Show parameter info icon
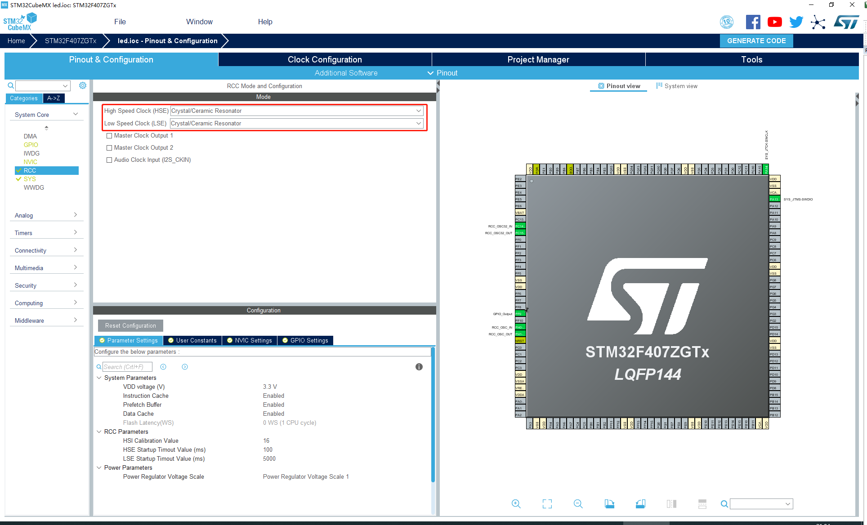 (419, 367)
